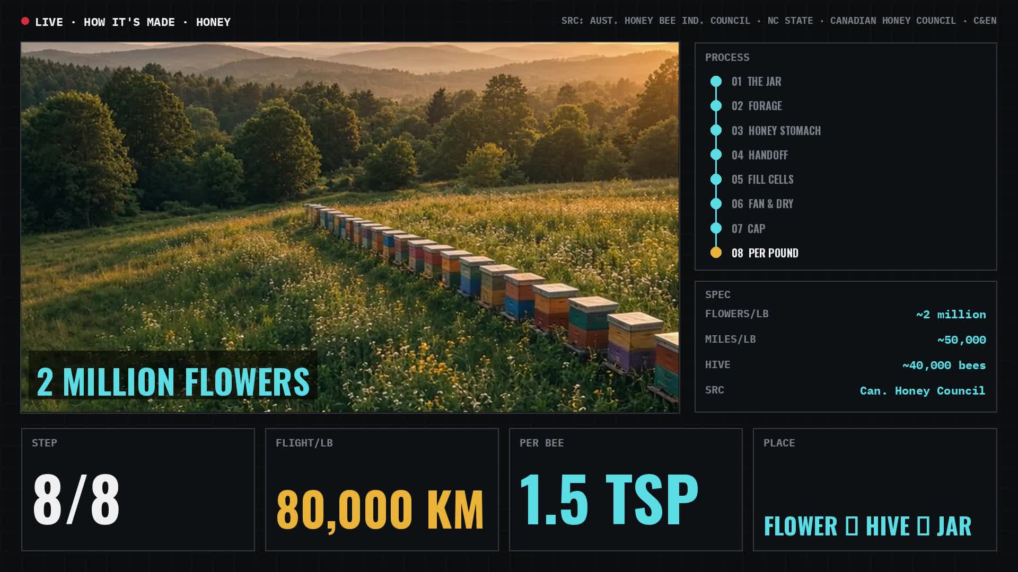Click the yellow 08 Per Pound dot
This screenshot has width=1018, height=572.
[716, 253]
